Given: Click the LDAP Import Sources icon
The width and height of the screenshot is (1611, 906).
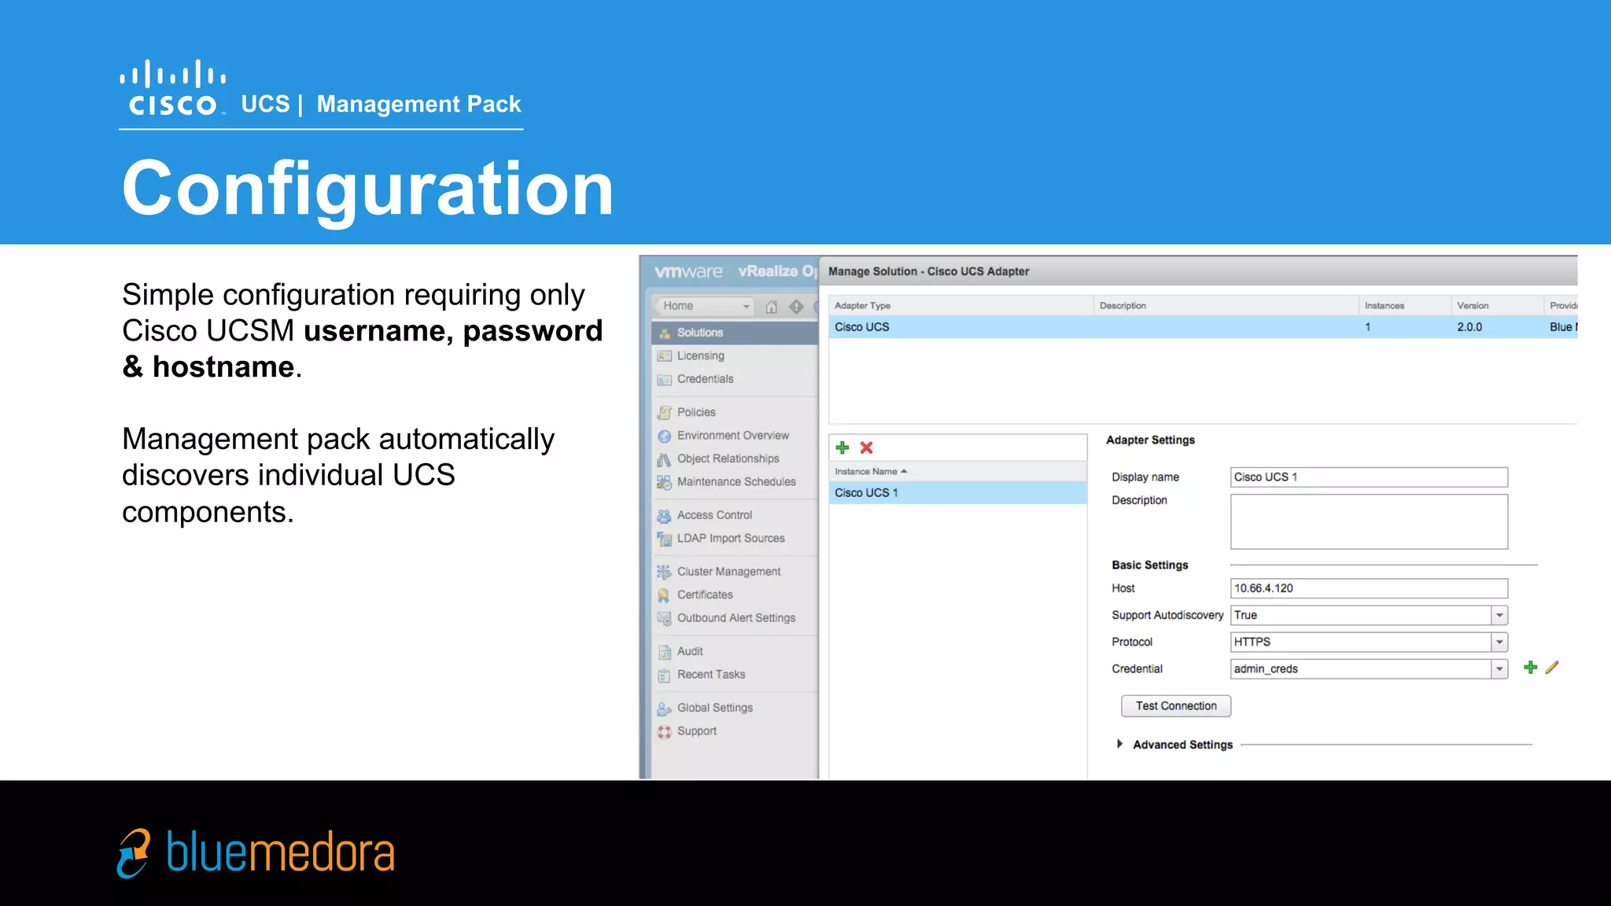Looking at the screenshot, I should pyautogui.click(x=665, y=540).
